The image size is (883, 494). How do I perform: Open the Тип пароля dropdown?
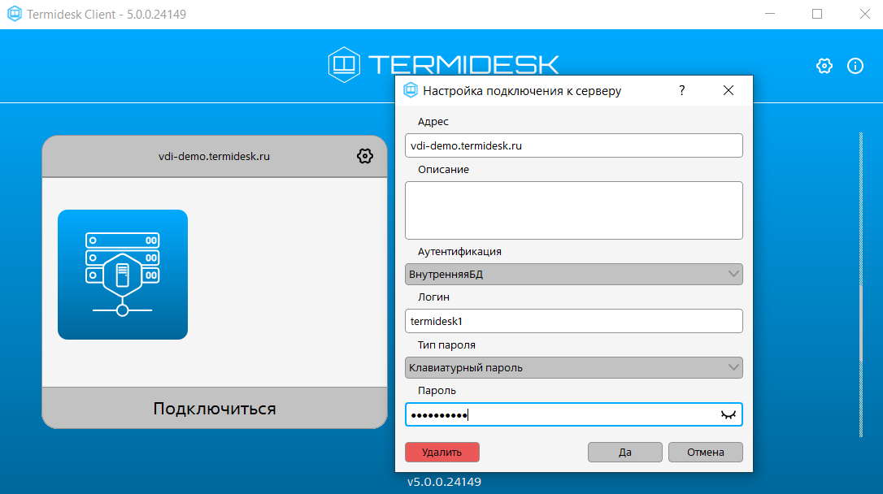pos(574,367)
